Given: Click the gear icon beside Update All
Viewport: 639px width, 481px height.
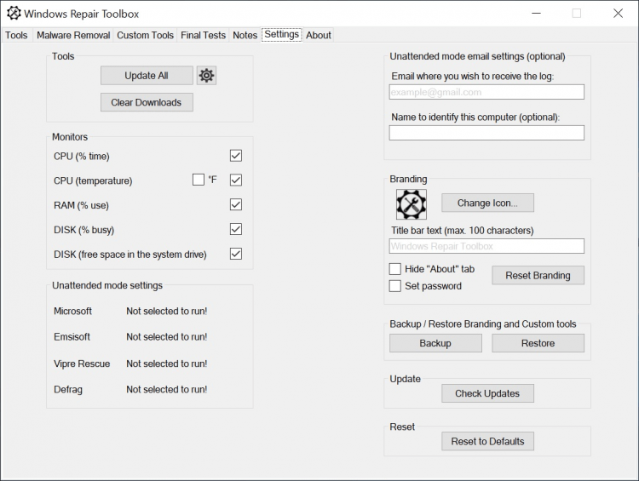Looking at the screenshot, I should click(x=206, y=76).
